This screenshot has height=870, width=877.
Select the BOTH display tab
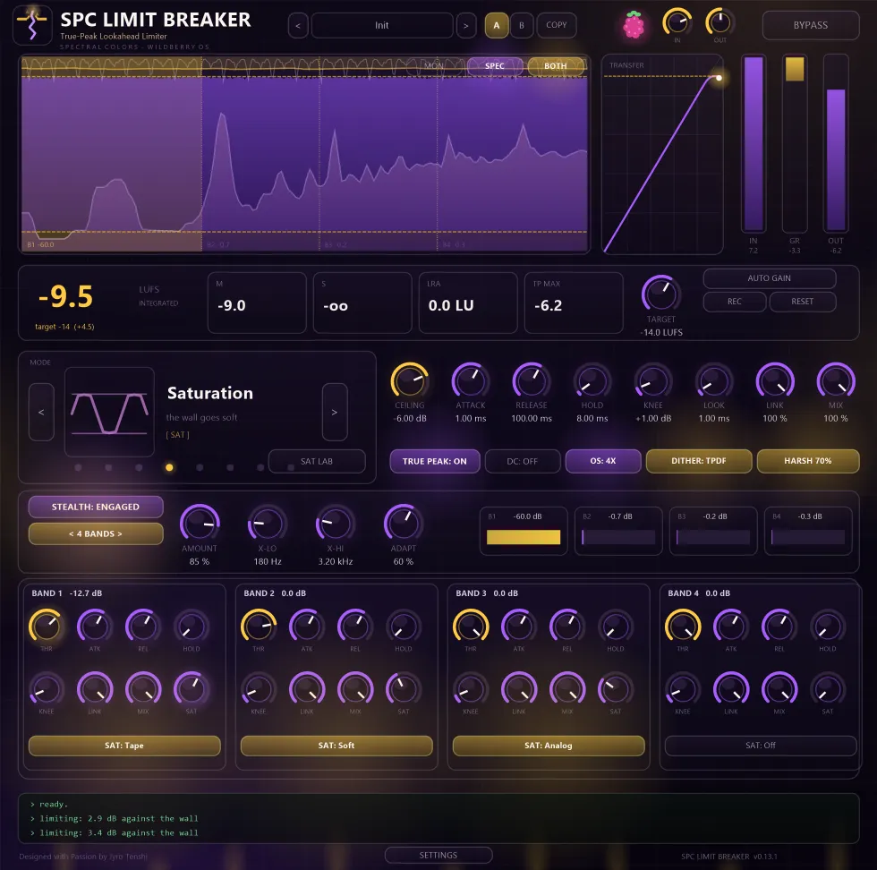[556, 66]
